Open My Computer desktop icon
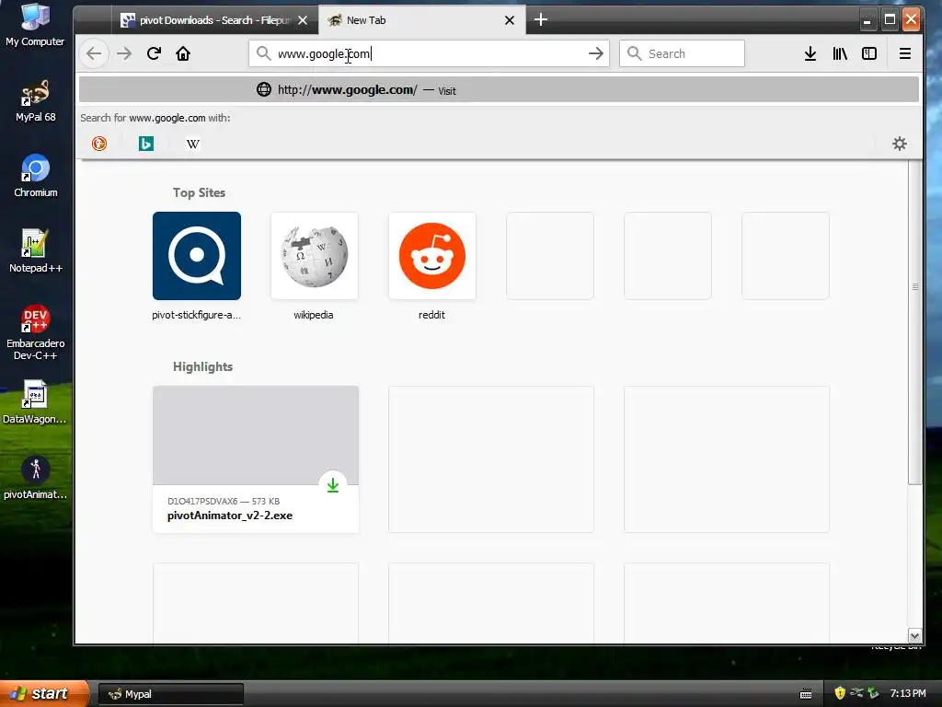This screenshot has width=942, height=707. pyautogui.click(x=35, y=25)
